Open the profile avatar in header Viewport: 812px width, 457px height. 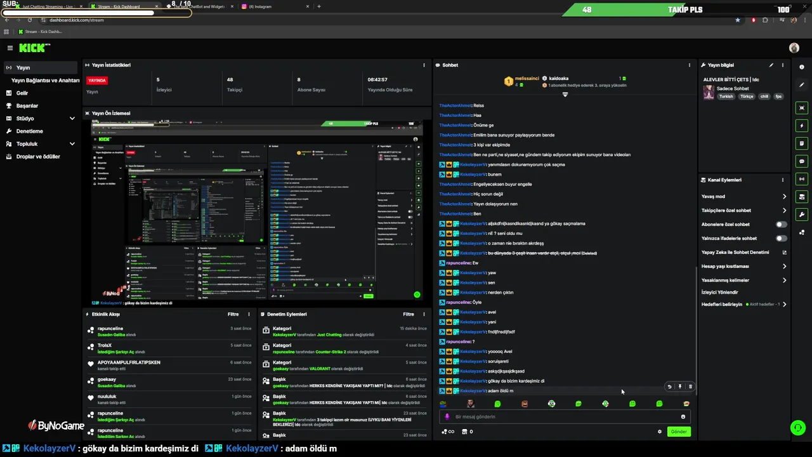(794, 48)
